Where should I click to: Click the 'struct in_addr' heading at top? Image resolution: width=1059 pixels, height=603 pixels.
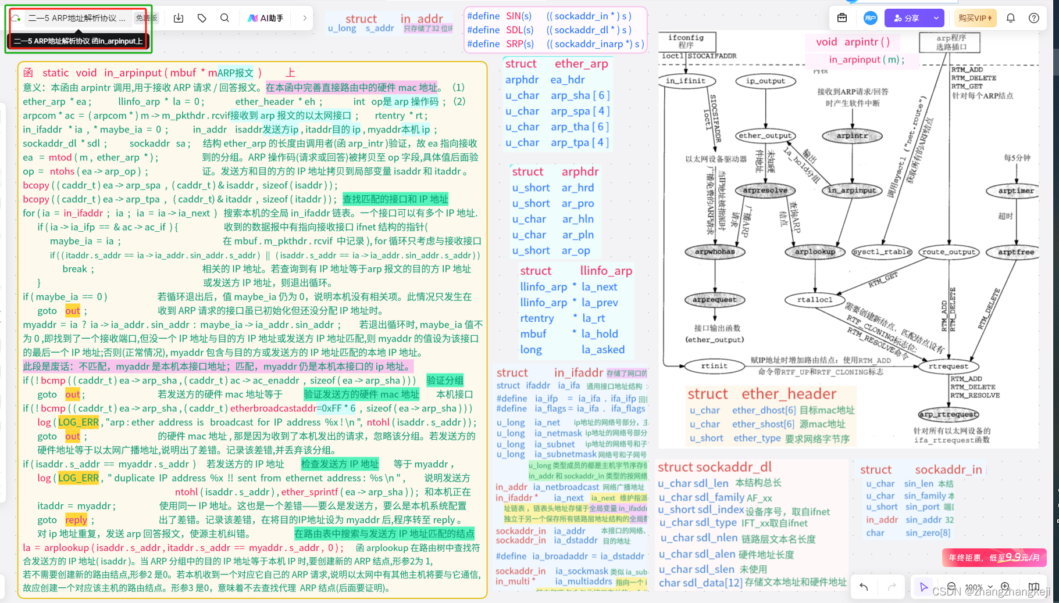click(x=394, y=19)
